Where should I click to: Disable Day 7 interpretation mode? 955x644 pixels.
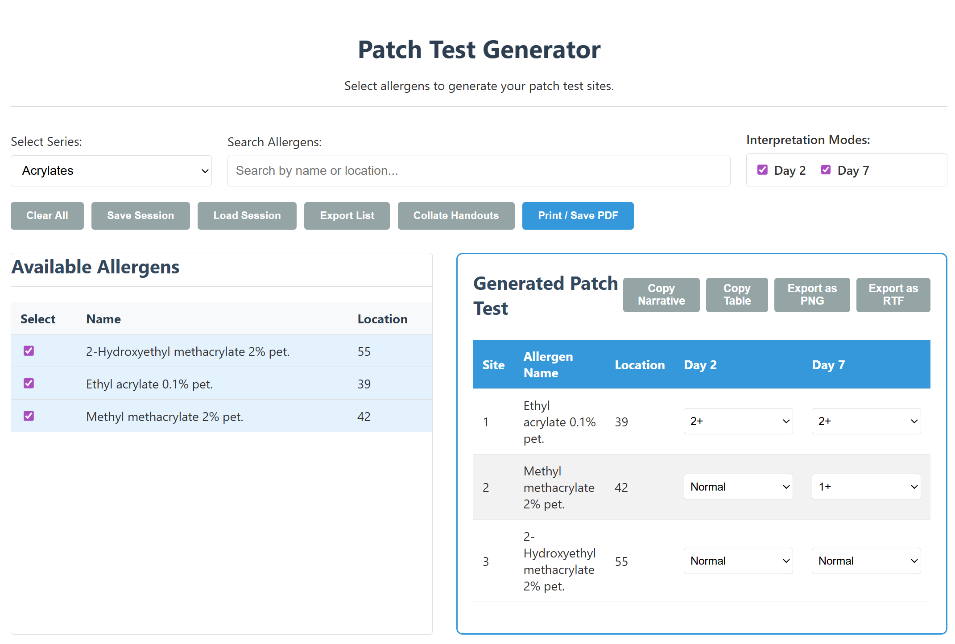point(826,170)
